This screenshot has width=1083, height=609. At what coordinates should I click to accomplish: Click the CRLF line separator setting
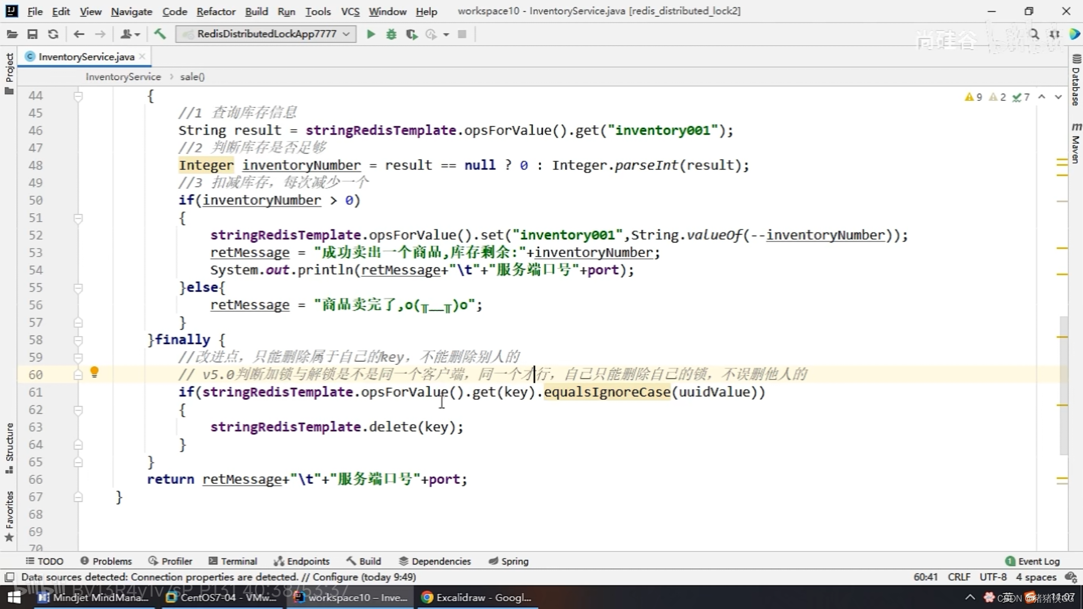pos(959,577)
